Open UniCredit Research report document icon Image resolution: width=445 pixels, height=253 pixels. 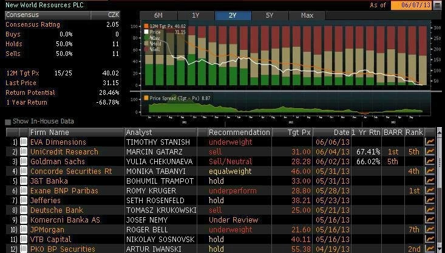[x=23, y=151]
